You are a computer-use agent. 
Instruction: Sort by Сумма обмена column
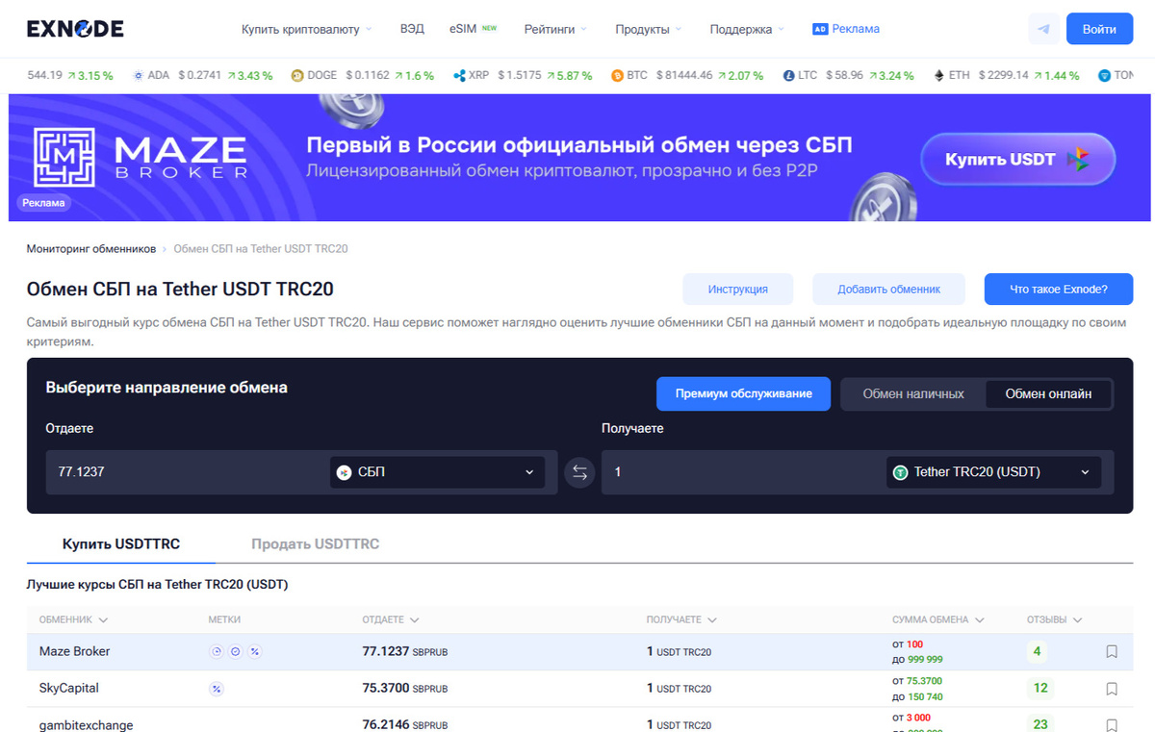click(x=937, y=619)
